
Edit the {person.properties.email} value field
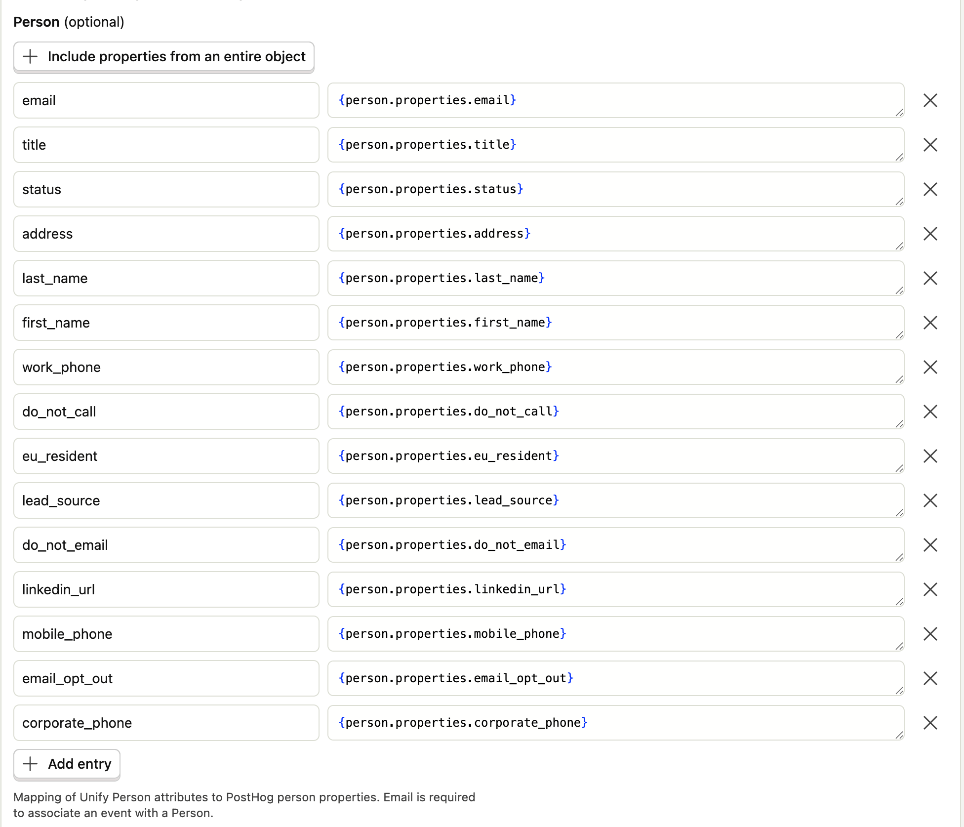616,100
